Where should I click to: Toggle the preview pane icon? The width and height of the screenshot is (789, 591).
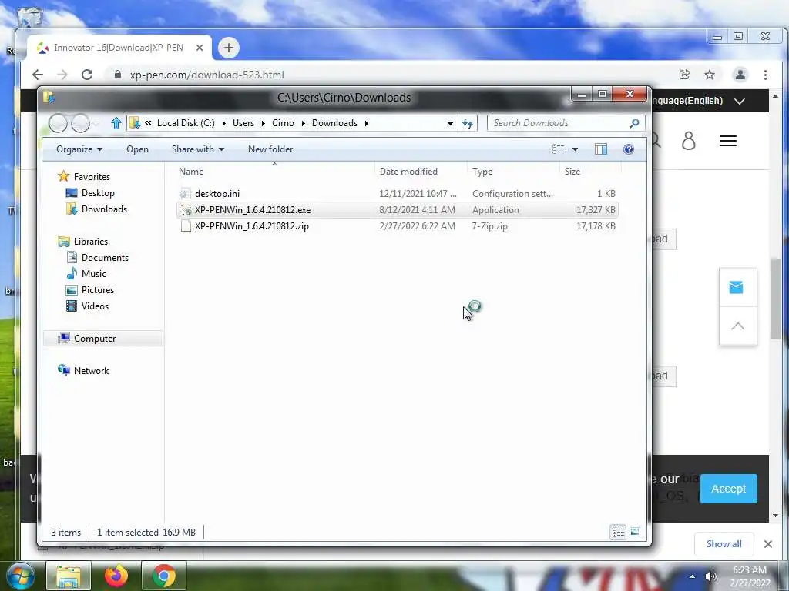pyautogui.click(x=601, y=149)
